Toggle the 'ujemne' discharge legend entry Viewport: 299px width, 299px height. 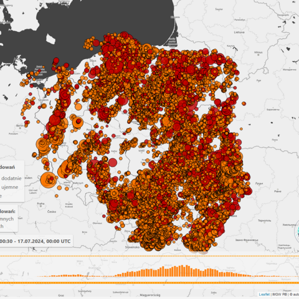(x=9, y=187)
